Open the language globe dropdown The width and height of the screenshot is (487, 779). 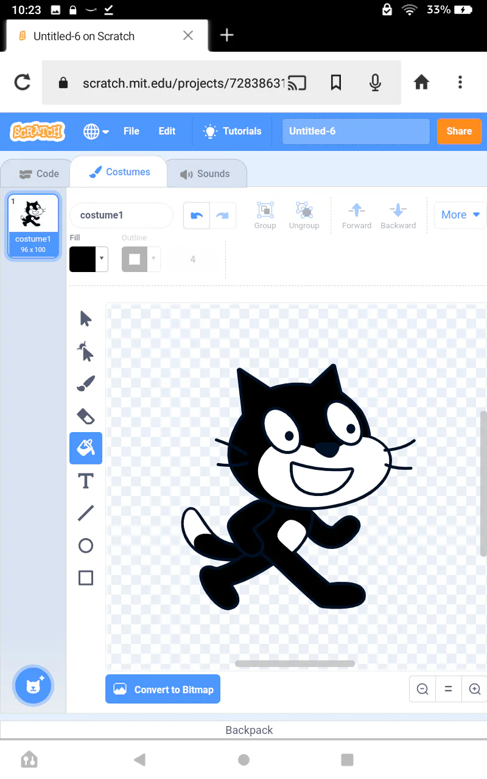tap(96, 131)
